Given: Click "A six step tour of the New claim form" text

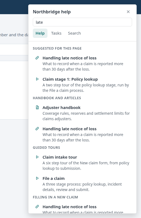Looking at the screenshot, I should tap(86, 166).
